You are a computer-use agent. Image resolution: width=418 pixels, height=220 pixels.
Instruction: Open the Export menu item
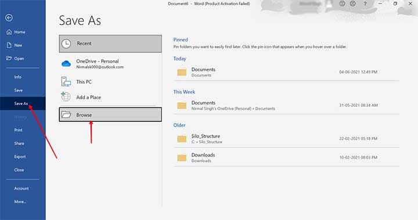point(20,157)
